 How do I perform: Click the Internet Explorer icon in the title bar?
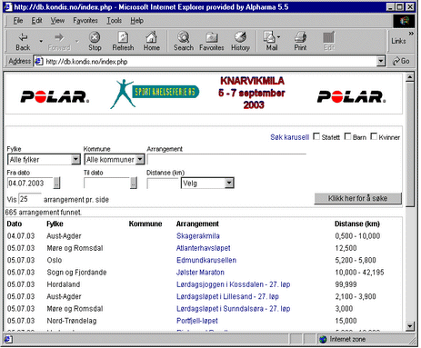click(8, 7)
